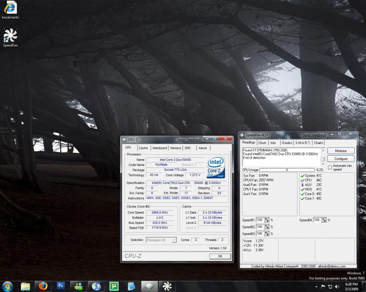Switch to CPU-Z via its taskbar button
This screenshot has height=292, width=366.
point(149,286)
